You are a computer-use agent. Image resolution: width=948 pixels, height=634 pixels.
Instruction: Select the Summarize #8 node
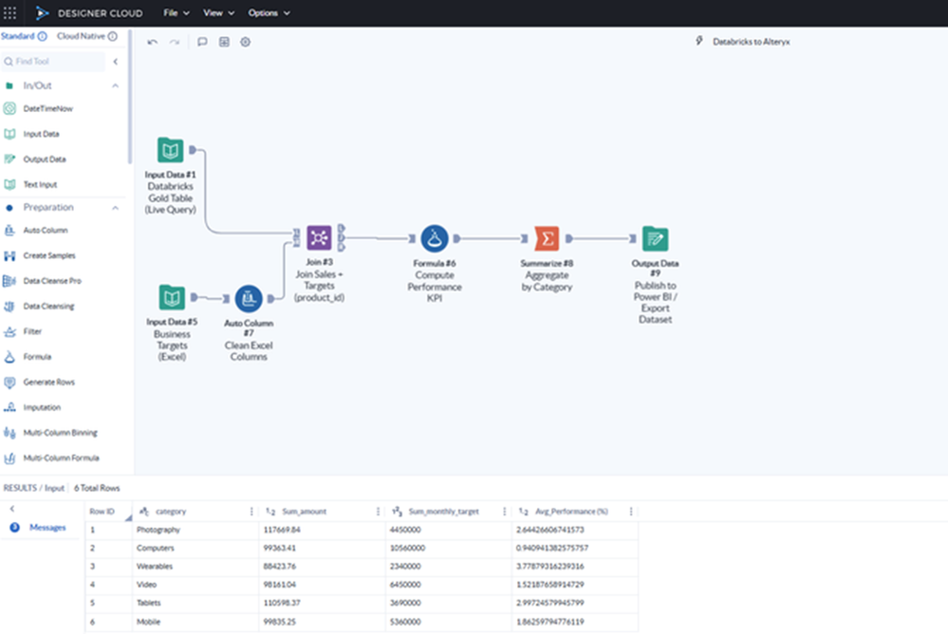pos(547,238)
